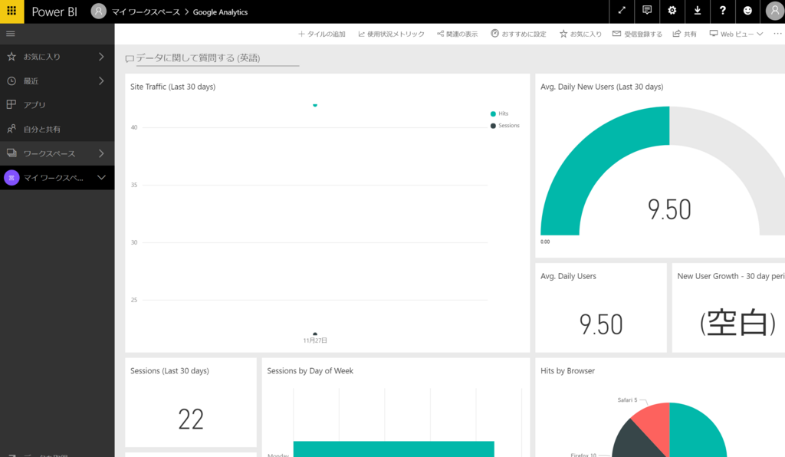Open the more options ellipsis in toolbar
The height and width of the screenshot is (457, 785).
click(x=777, y=34)
